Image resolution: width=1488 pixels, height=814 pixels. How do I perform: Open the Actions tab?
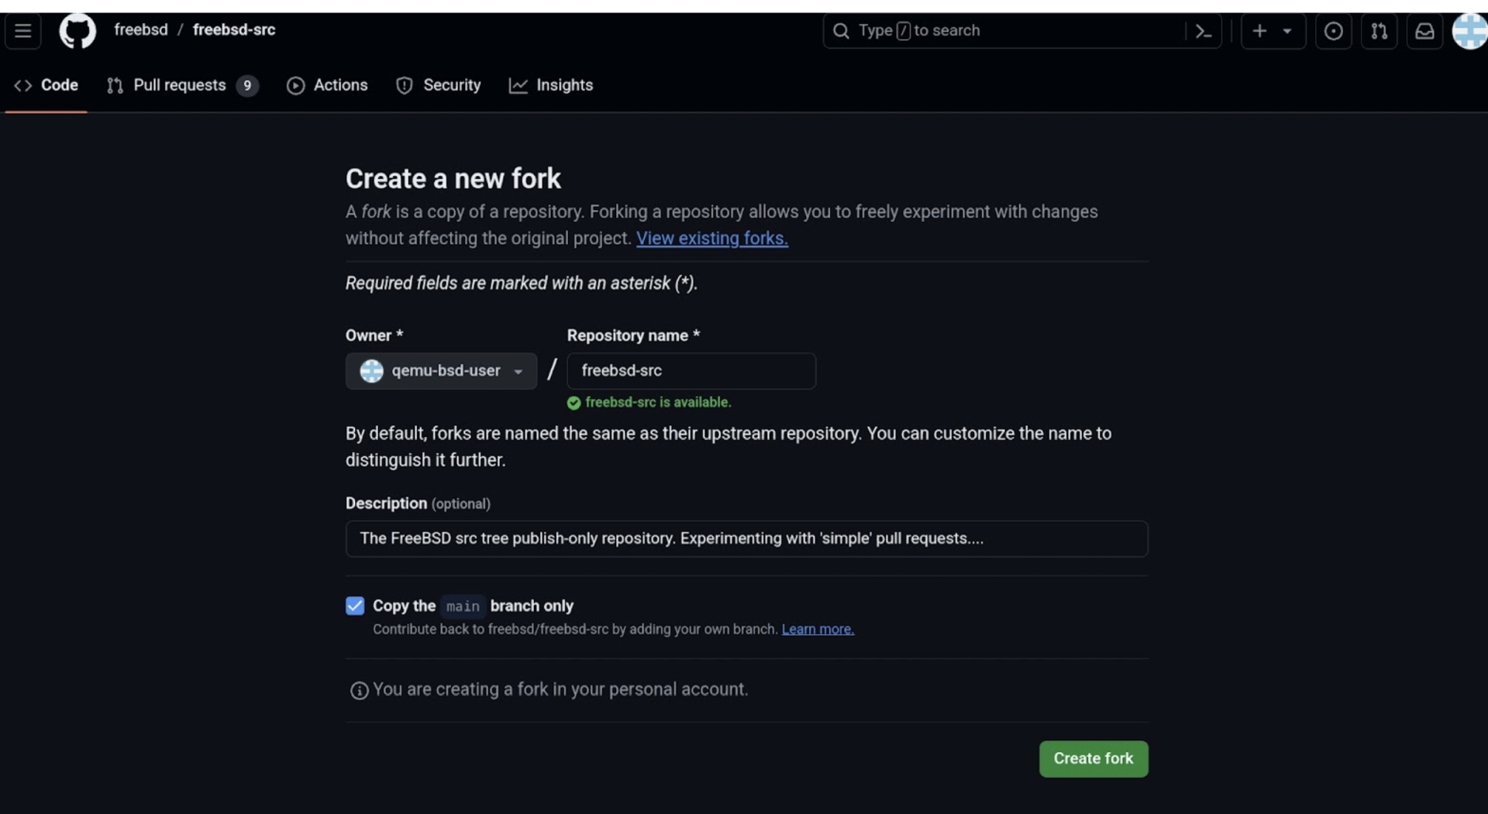tap(327, 85)
